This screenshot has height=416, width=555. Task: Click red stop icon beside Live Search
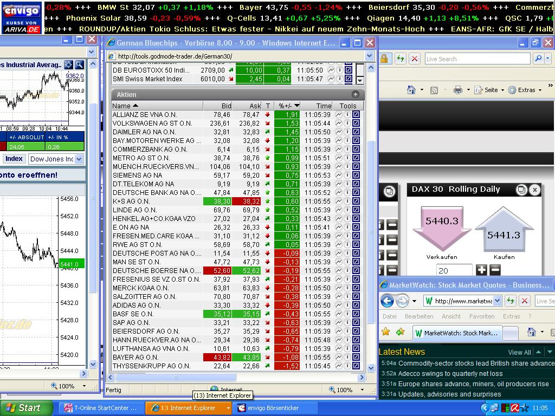(415, 58)
